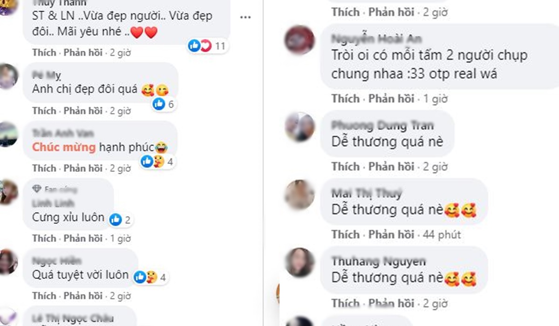Click the 1 giờ timestamp under the Hoài An comment
559x326 pixels.
tap(436, 99)
